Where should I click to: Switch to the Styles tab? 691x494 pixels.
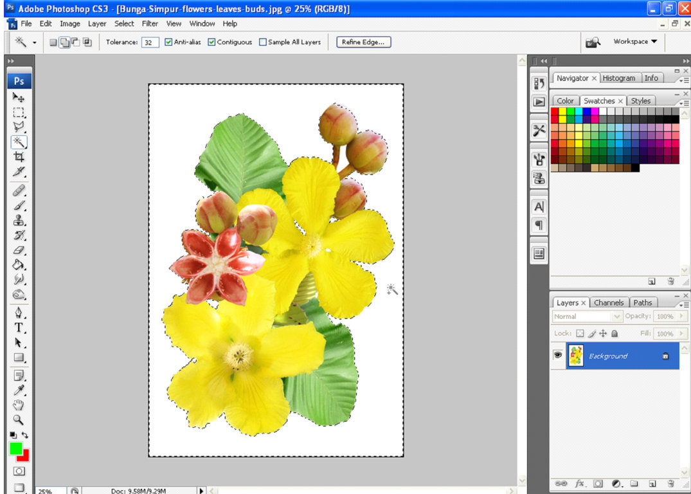pyautogui.click(x=640, y=101)
